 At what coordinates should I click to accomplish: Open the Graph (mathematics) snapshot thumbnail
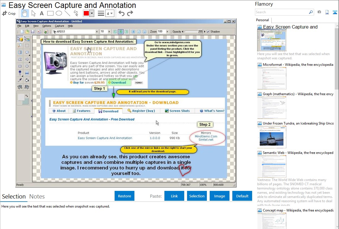tap(272, 108)
